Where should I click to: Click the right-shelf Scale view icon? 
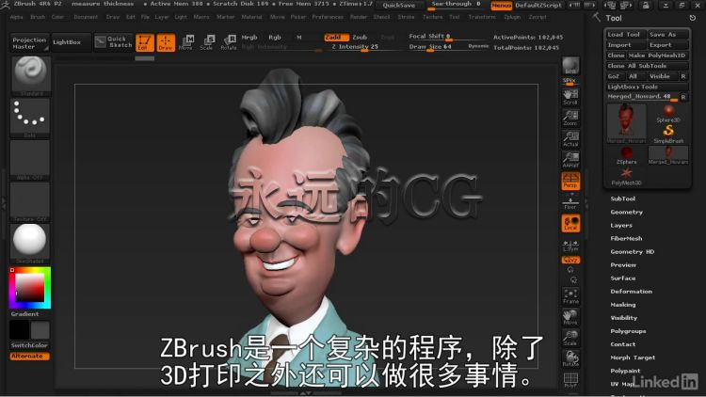(x=570, y=338)
